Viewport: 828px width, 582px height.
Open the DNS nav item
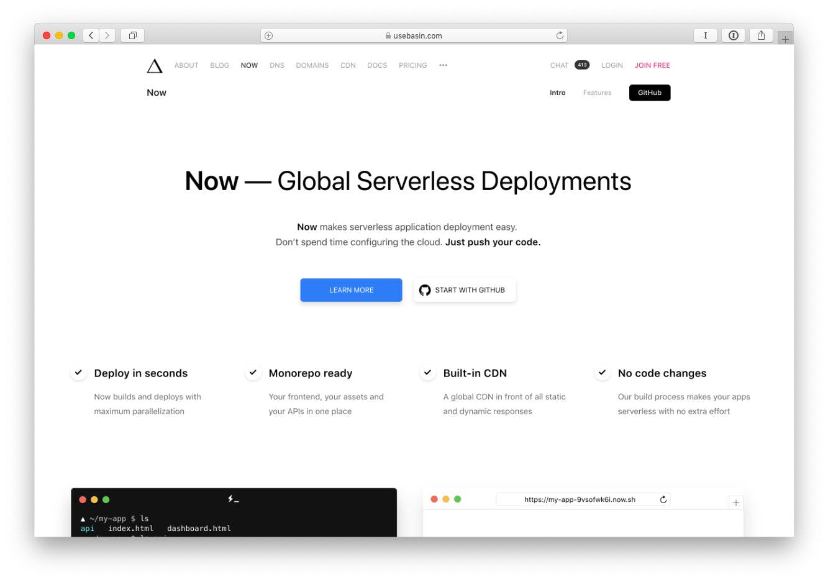pos(277,65)
